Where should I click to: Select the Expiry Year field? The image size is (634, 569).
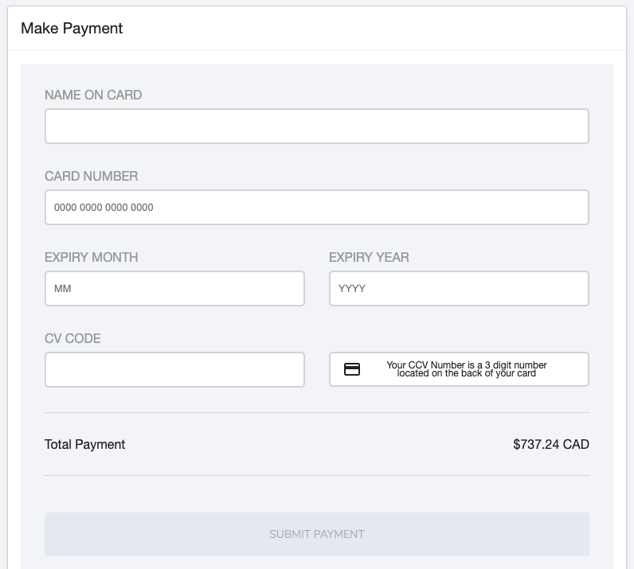pos(459,289)
